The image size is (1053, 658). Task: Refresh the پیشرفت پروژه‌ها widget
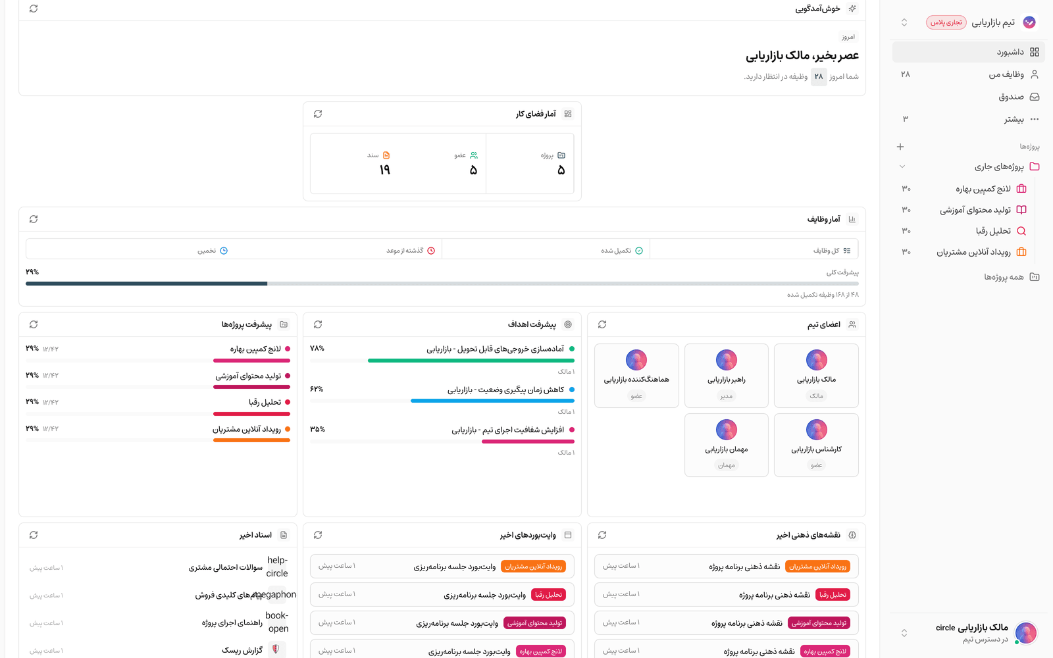click(34, 324)
